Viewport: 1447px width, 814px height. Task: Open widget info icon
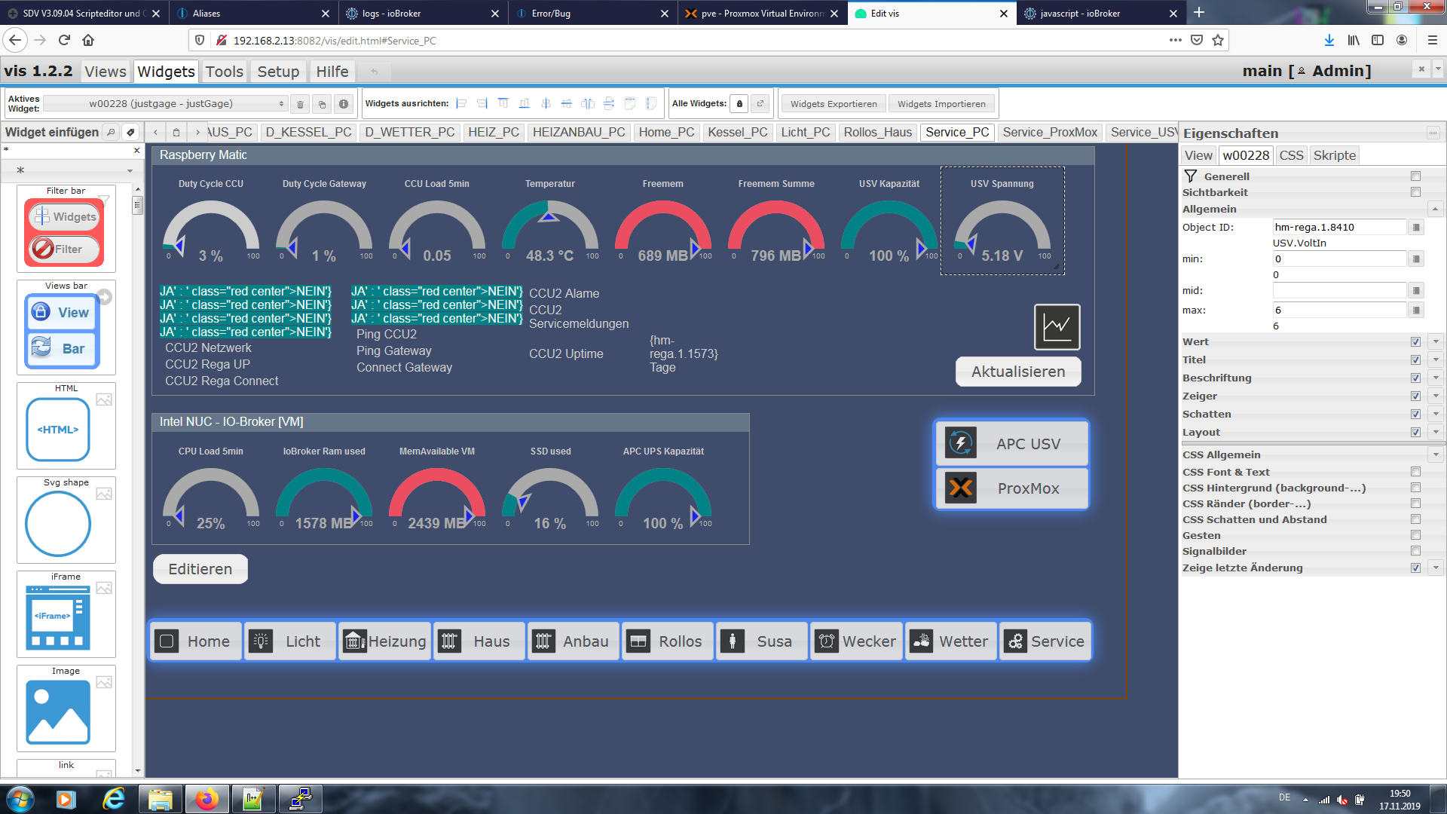pyautogui.click(x=344, y=105)
